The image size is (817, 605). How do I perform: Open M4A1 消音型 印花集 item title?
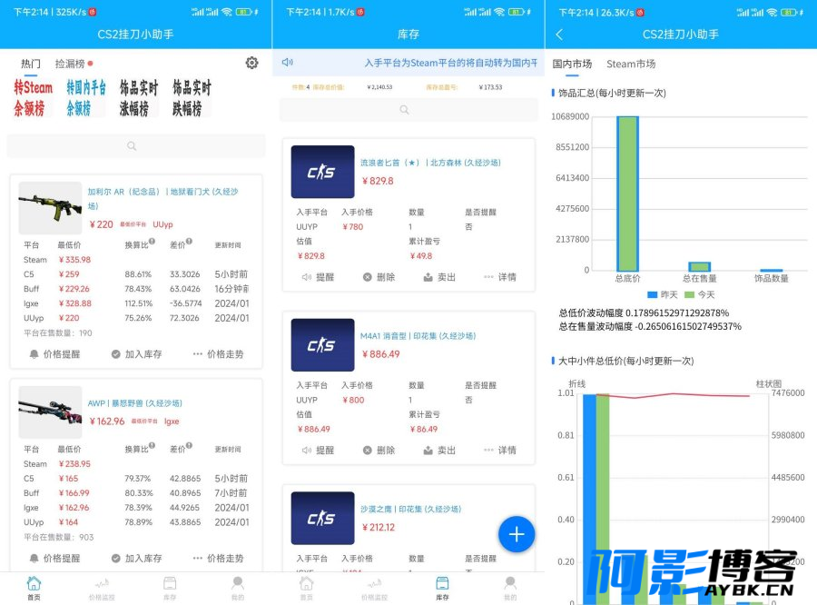418,336
